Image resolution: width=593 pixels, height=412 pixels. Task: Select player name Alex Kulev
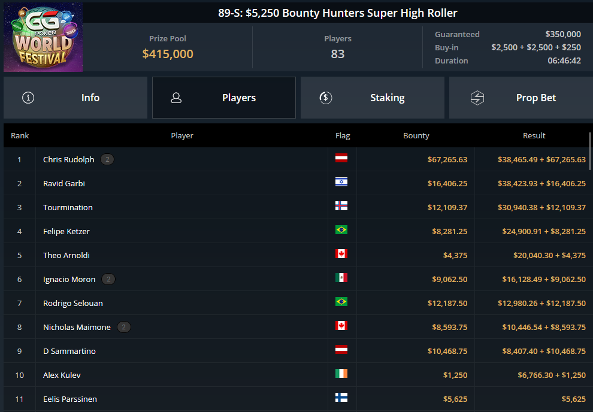[62, 375]
